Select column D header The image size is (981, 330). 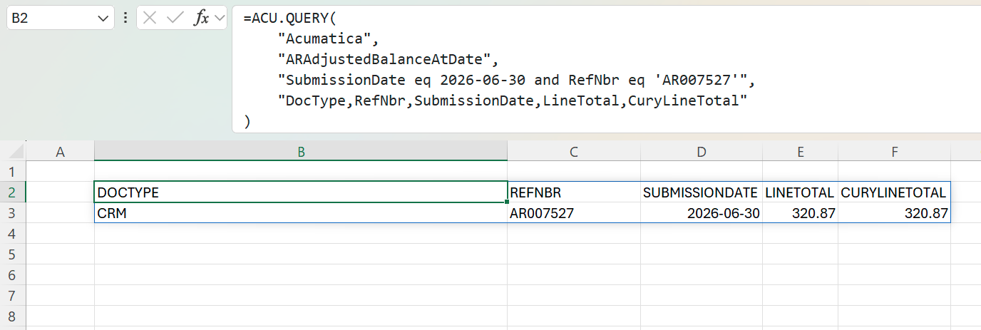coord(702,152)
